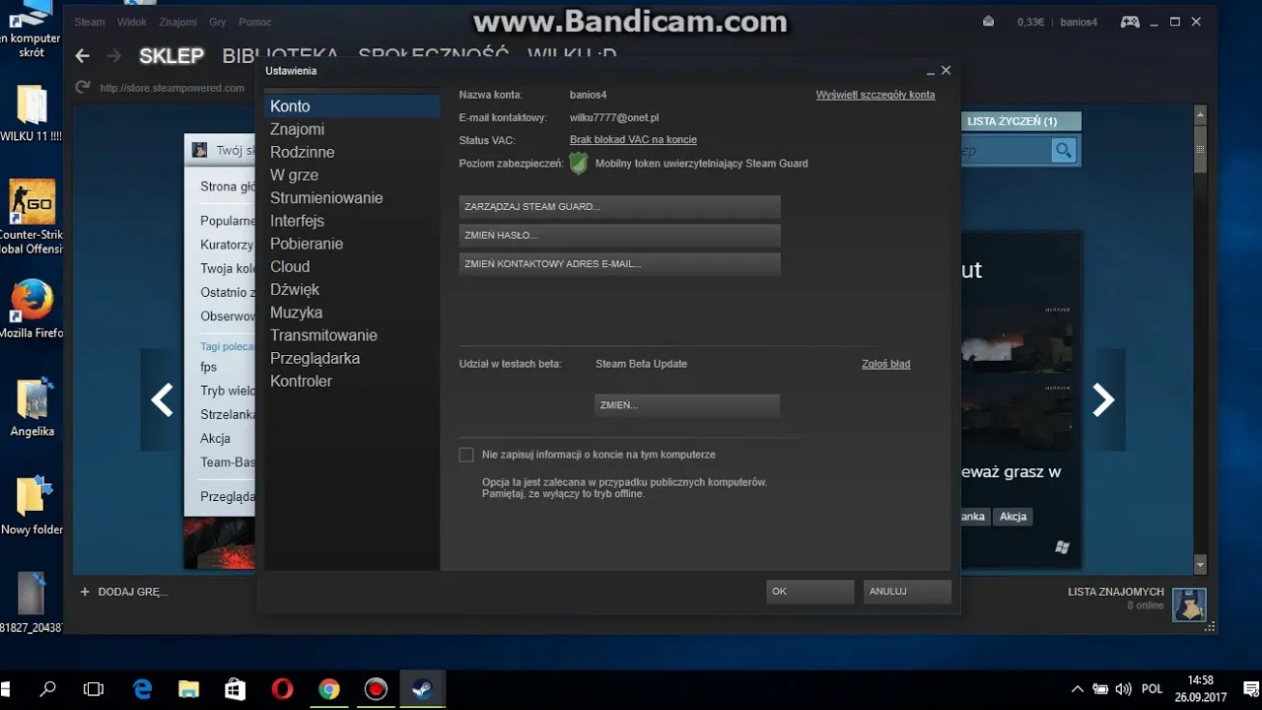Click plus icon to add game
The image size is (1262, 710).
click(x=85, y=592)
